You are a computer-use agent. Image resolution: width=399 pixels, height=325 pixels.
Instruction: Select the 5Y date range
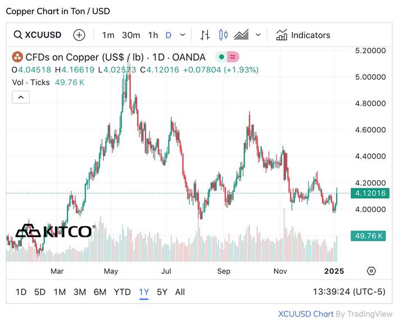pyautogui.click(x=162, y=292)
